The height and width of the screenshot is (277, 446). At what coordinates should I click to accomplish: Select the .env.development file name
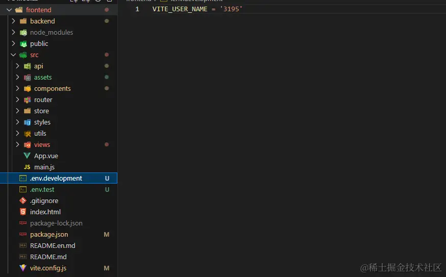coord(56,179)
